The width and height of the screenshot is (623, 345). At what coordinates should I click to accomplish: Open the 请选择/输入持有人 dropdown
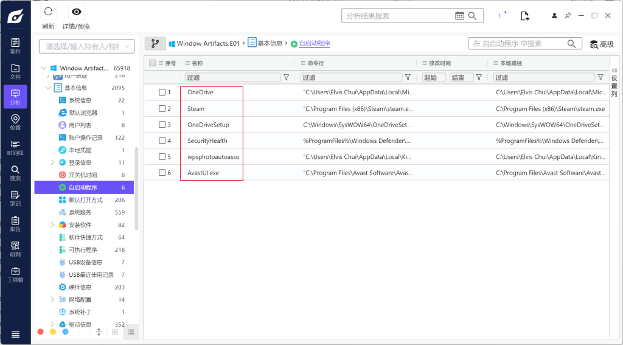pyautogui.click(x=86, y=46)
